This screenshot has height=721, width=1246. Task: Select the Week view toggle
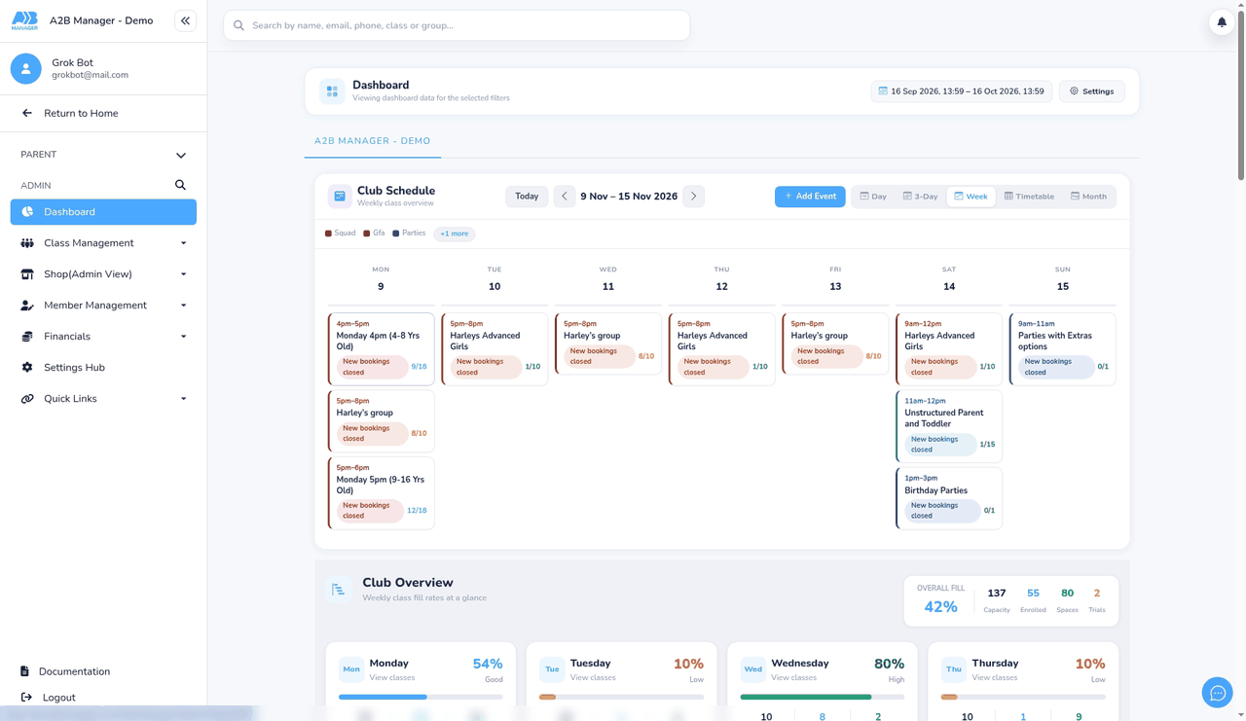click(x=971, y=197)
